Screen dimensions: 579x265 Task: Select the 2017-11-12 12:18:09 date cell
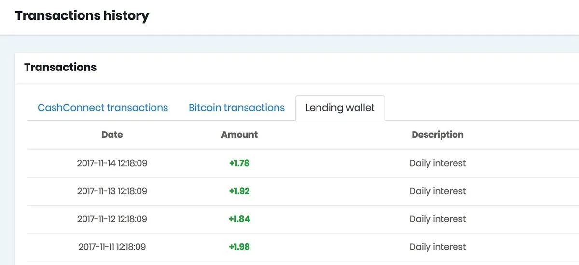[x=112, y=219]
